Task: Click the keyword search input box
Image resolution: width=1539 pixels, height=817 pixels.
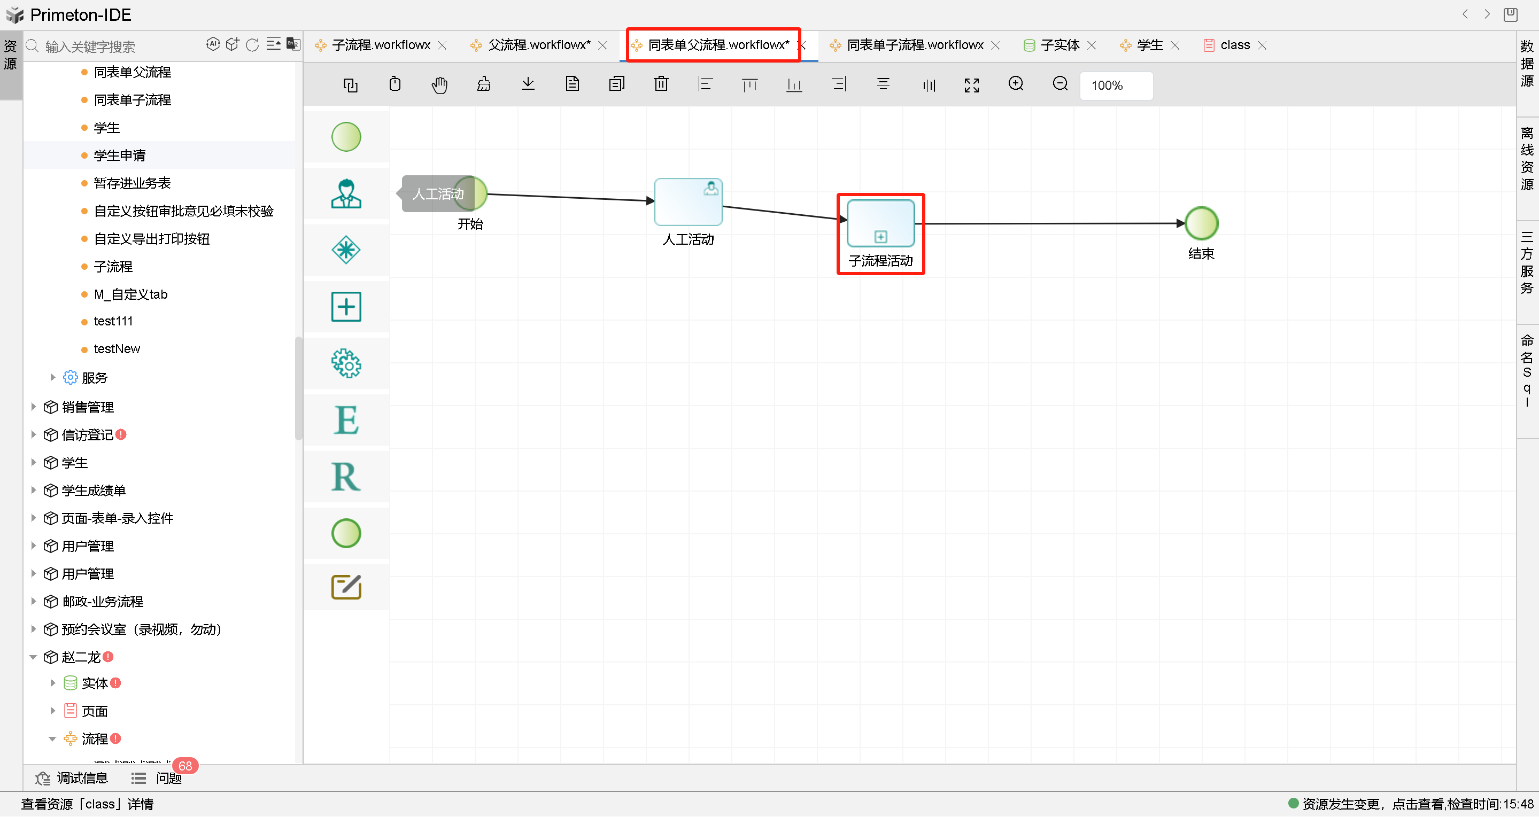Action: [120, 46]
